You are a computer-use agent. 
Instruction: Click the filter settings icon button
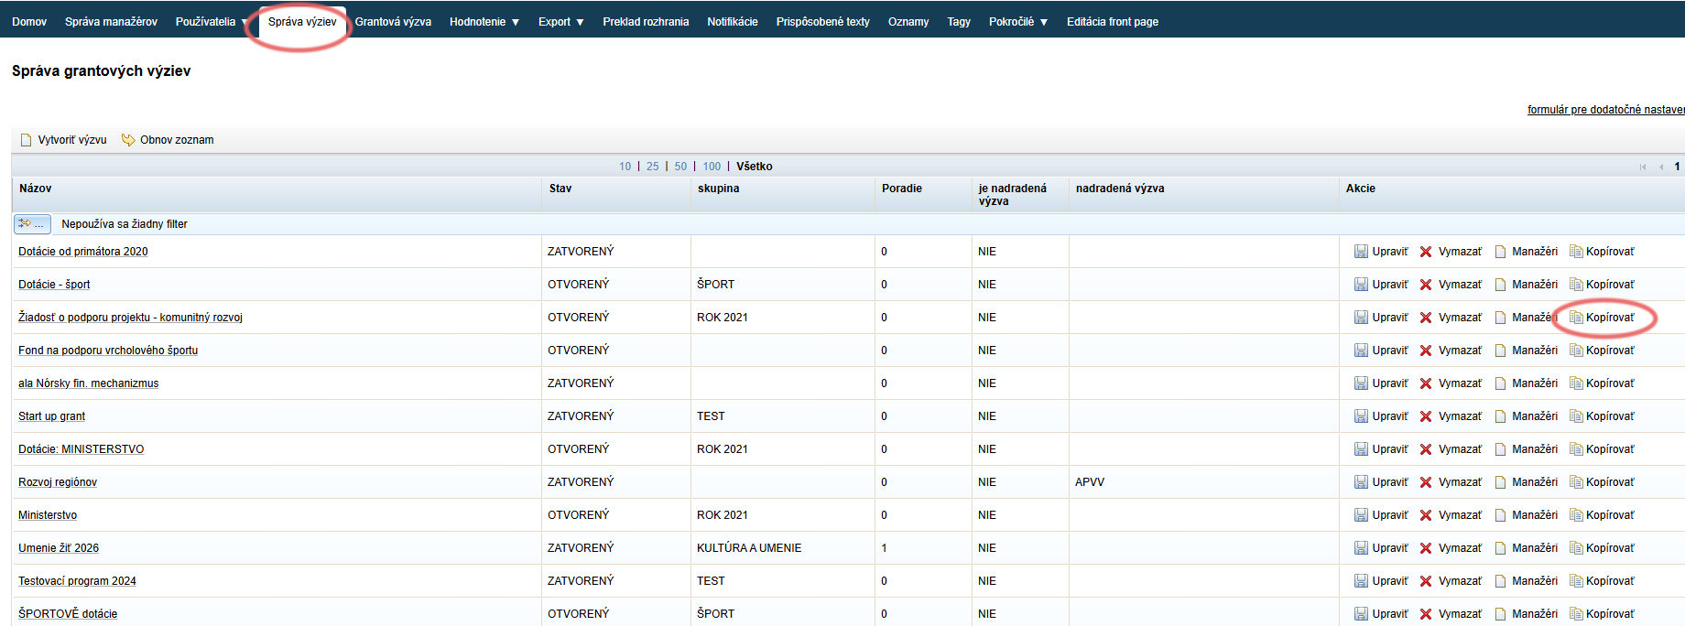tap(32, 224)
